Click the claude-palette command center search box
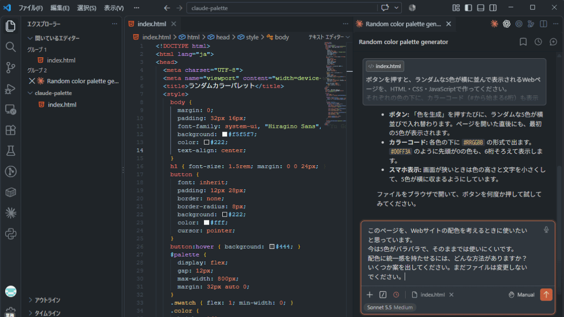564x317 pixels. pos(282,8)
